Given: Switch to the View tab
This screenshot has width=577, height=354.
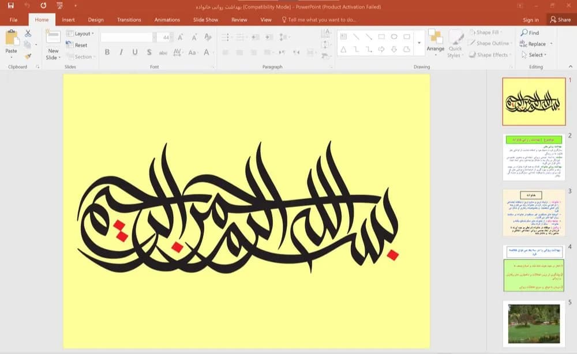Looking at the screenshot, I should 265,20.
